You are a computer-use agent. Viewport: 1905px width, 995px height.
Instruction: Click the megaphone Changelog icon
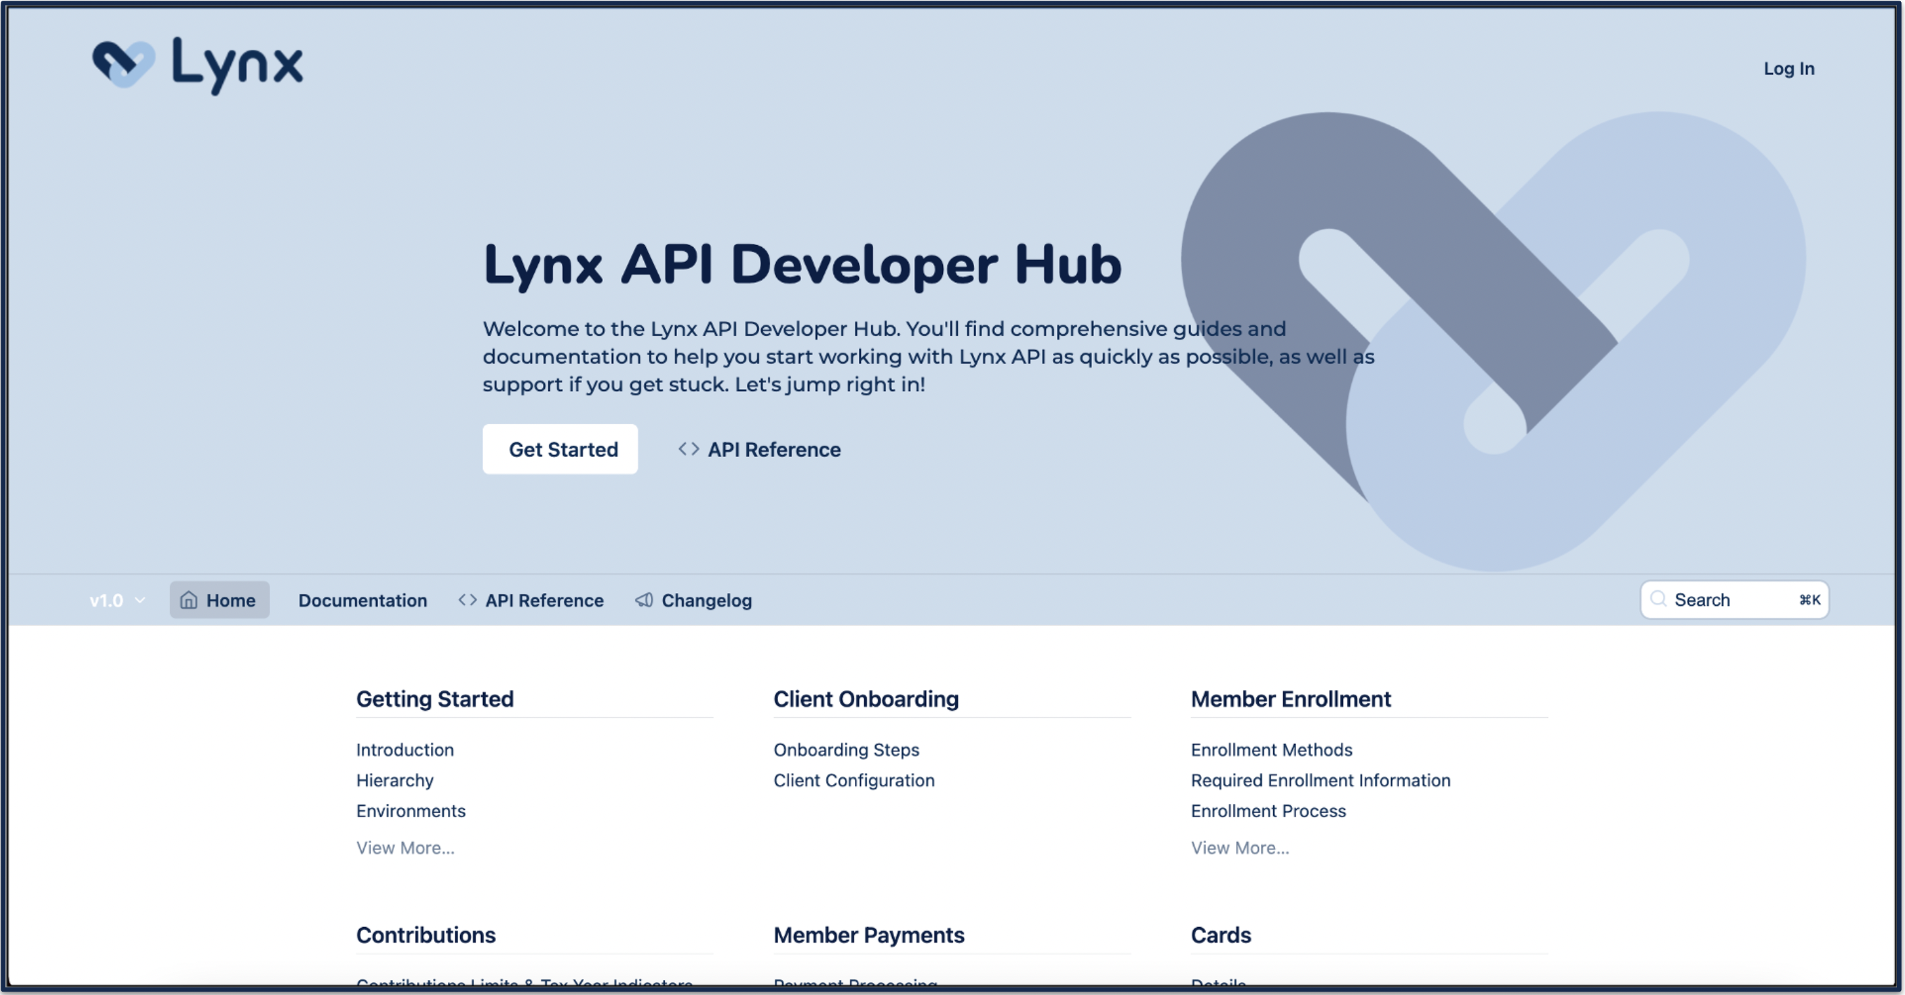click(644, 600)
